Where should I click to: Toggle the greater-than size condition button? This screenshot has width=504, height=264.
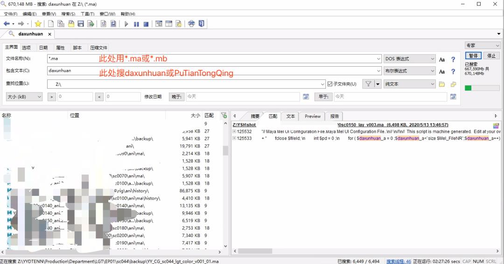coord(51,97)
